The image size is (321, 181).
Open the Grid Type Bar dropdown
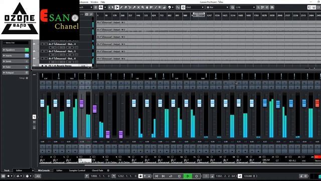click(217, 7)
